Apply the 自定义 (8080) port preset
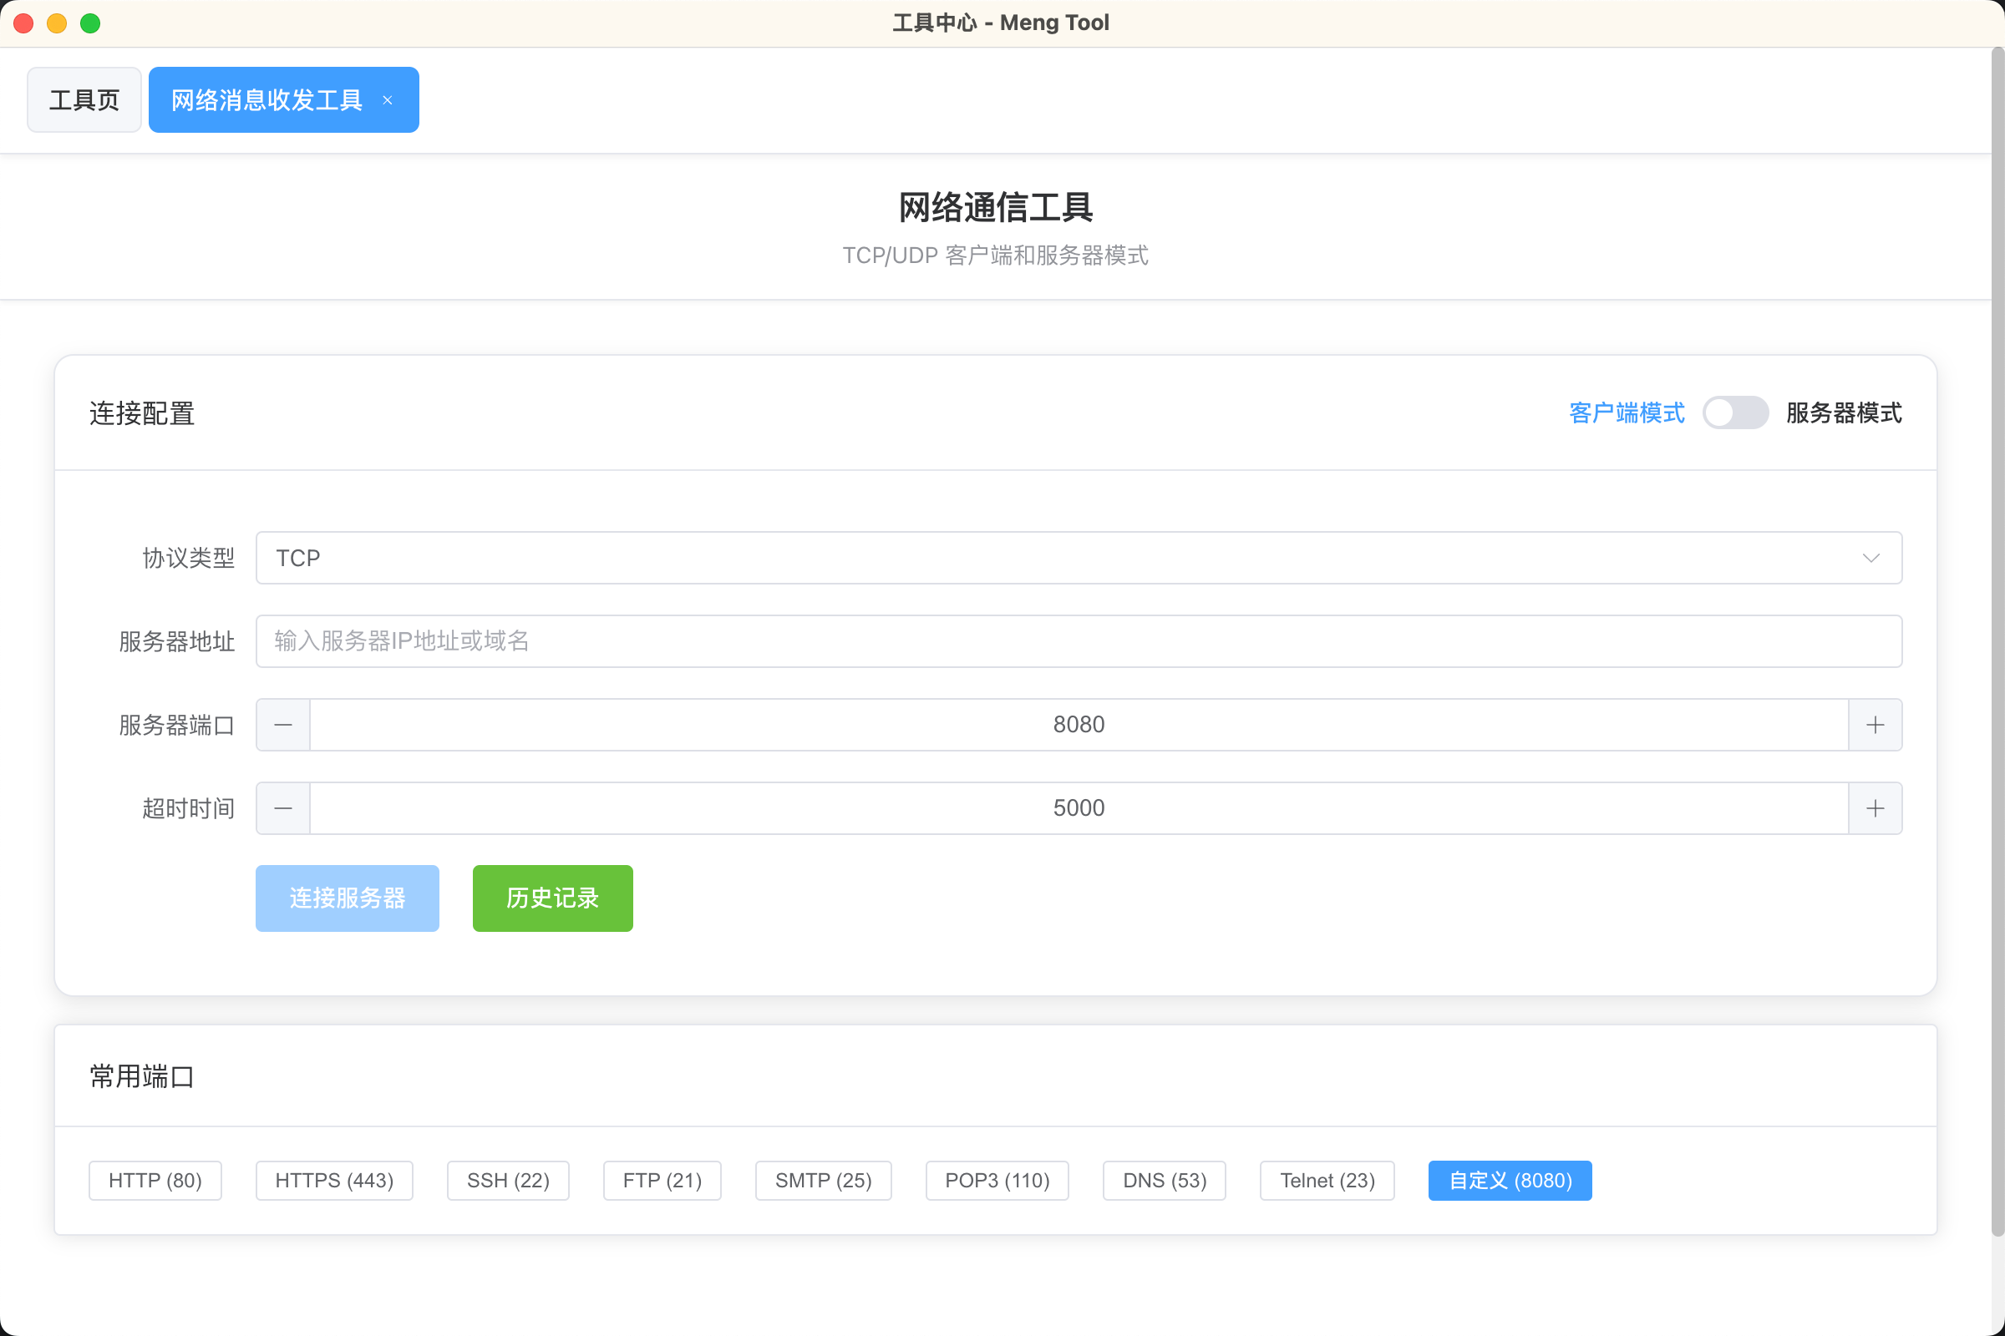 (1510, 1180)
